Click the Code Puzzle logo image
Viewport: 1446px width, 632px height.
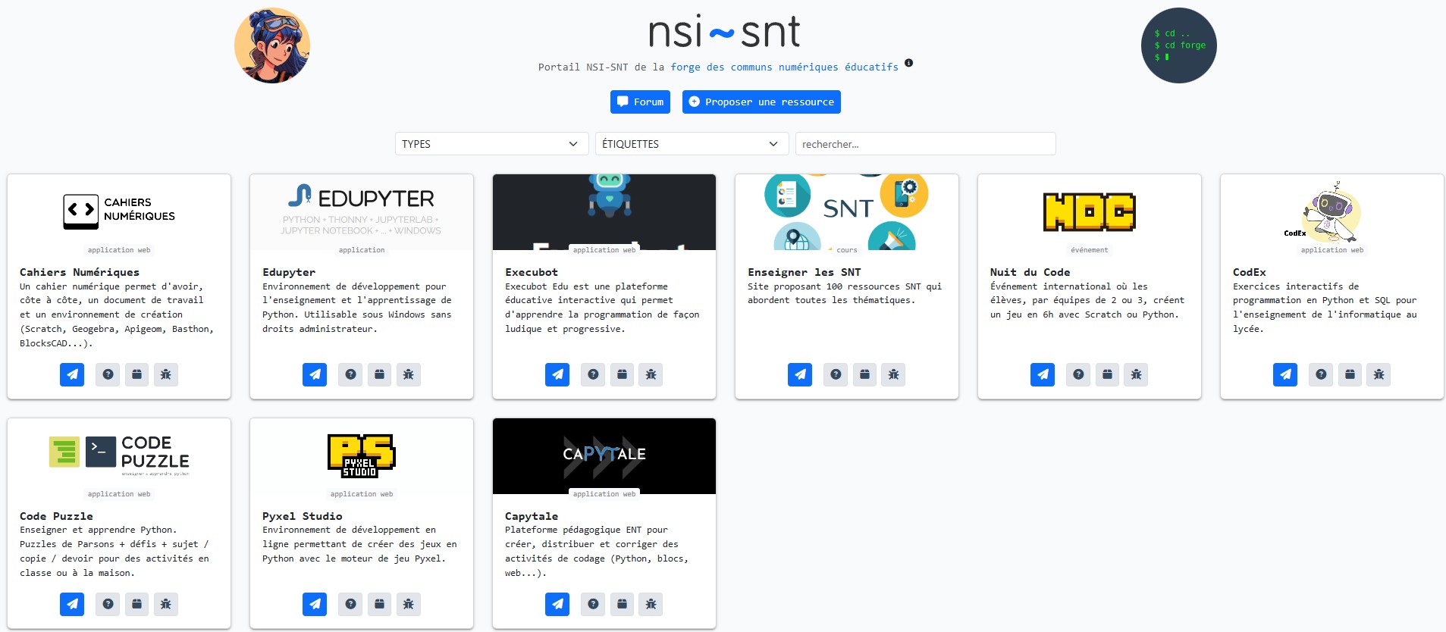click(x=119, y=455)
